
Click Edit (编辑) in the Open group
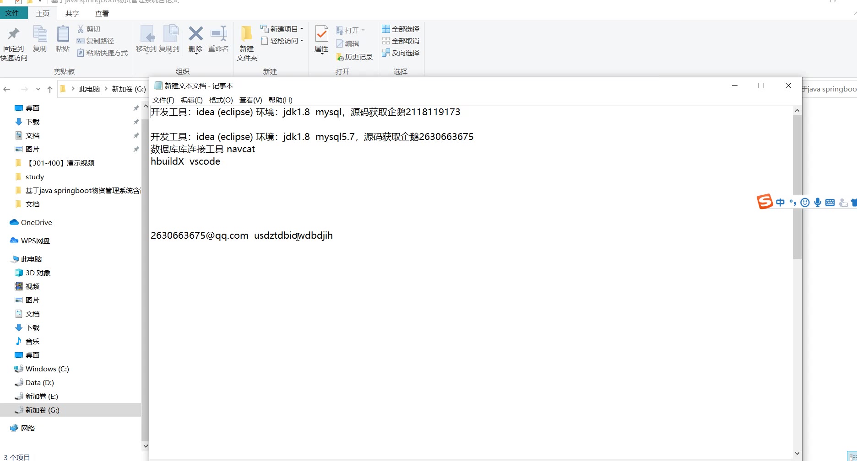347,43
